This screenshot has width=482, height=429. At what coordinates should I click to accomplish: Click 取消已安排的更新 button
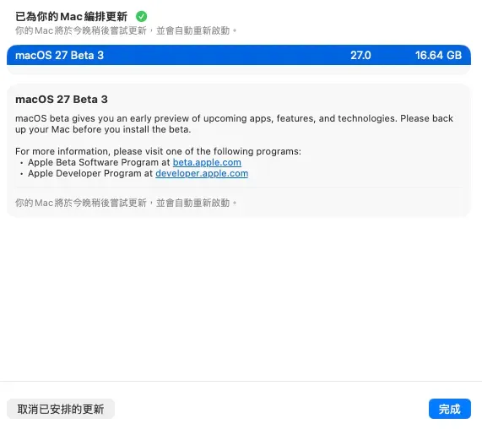tap(61, 409)
